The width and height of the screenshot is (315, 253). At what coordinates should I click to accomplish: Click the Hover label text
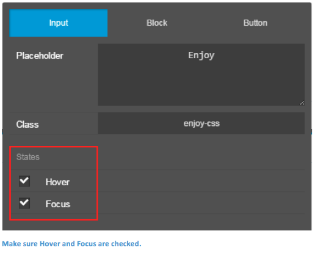pyautogui.click(x=57, y=182)
